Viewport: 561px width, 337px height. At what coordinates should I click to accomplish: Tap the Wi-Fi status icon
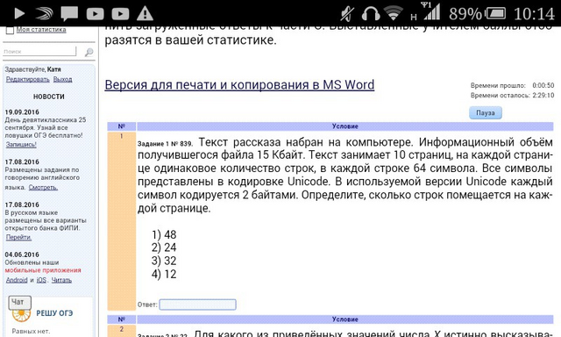point(394,13)
